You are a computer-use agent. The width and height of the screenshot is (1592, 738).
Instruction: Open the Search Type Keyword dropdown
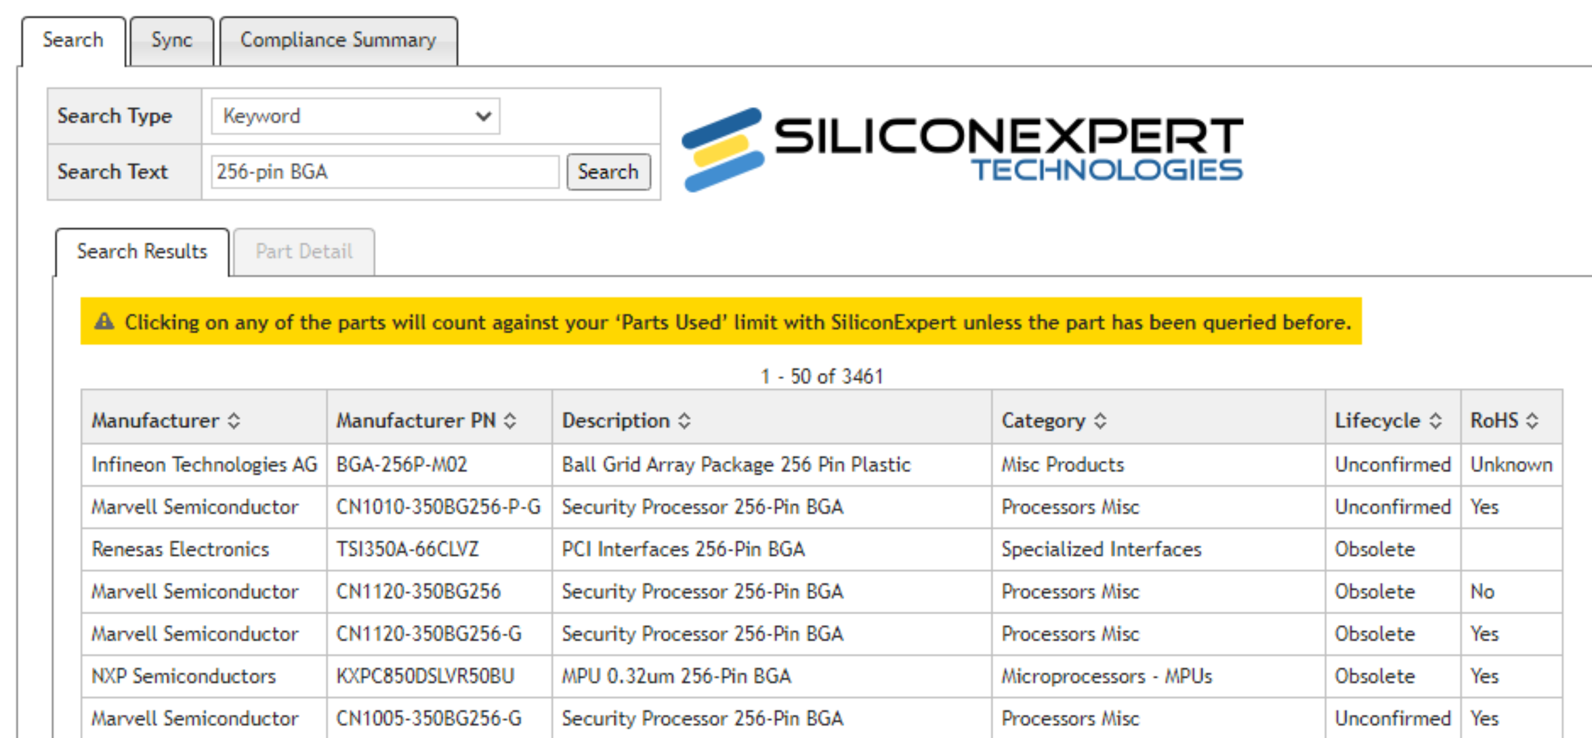tap(356, 116)
